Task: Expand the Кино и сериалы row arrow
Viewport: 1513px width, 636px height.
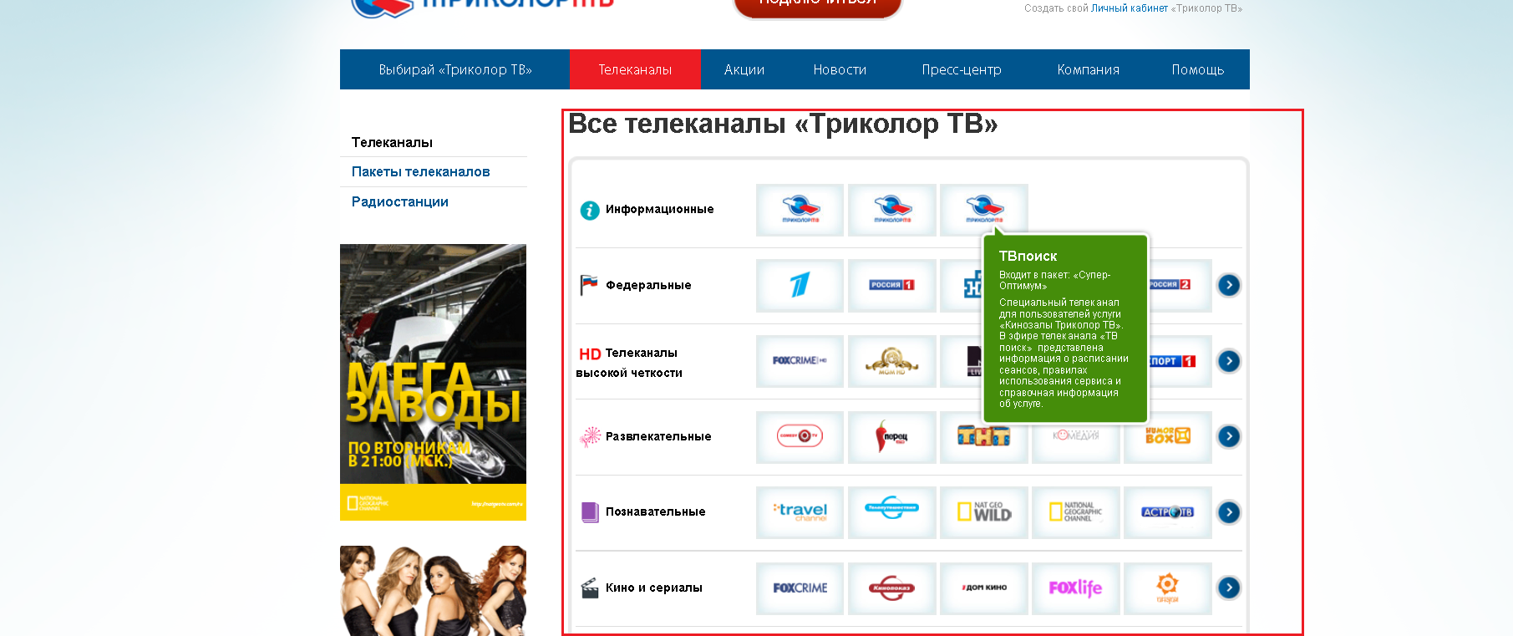Action: 1228,588
